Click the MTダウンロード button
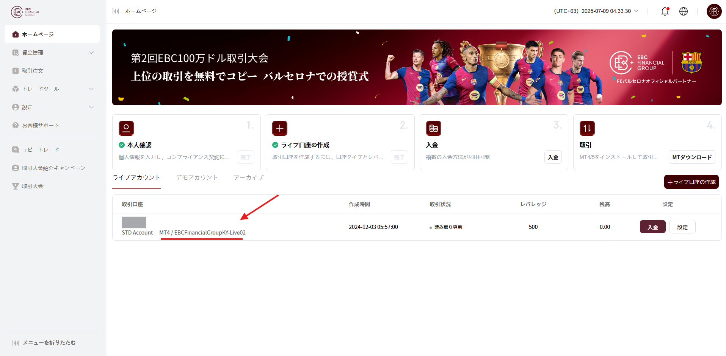This screenshot has width=726, height=356. [692, 157]
